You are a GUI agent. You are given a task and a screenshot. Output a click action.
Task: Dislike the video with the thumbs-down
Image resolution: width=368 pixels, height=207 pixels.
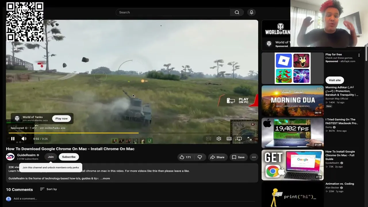pos(200,157)
